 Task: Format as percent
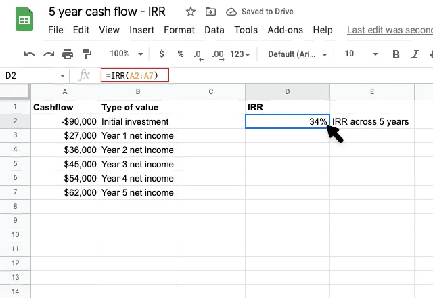[x=181, y=54]
